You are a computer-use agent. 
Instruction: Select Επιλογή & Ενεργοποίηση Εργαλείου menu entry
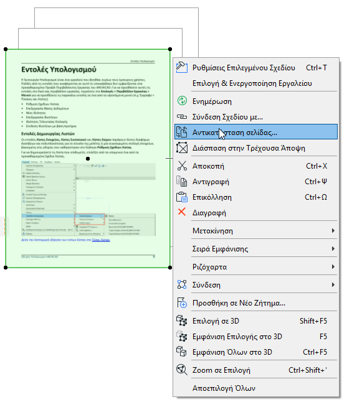(x=256, y=83)
